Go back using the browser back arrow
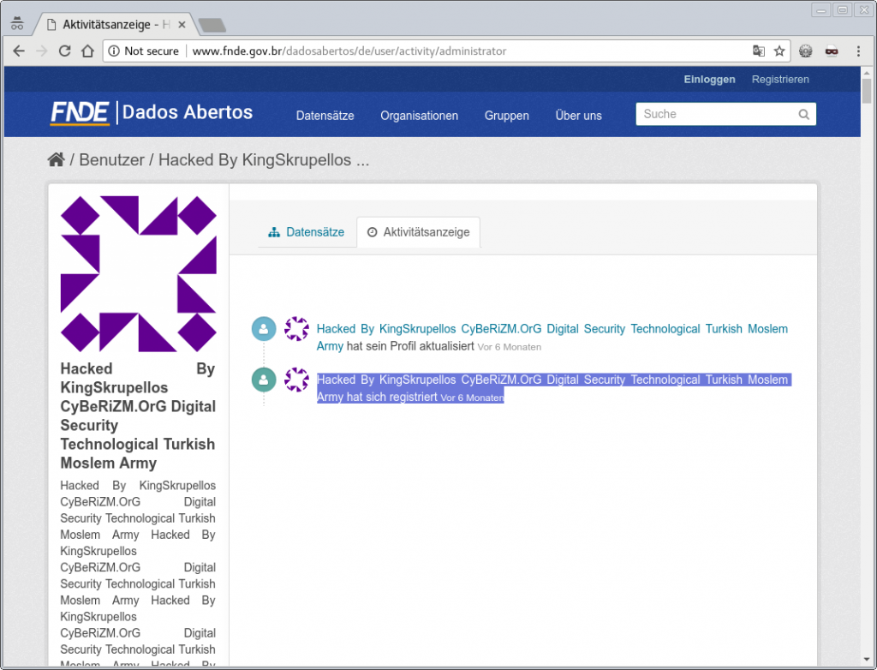The width and height of the screenshot is (877, 670). tap(19, 51)
